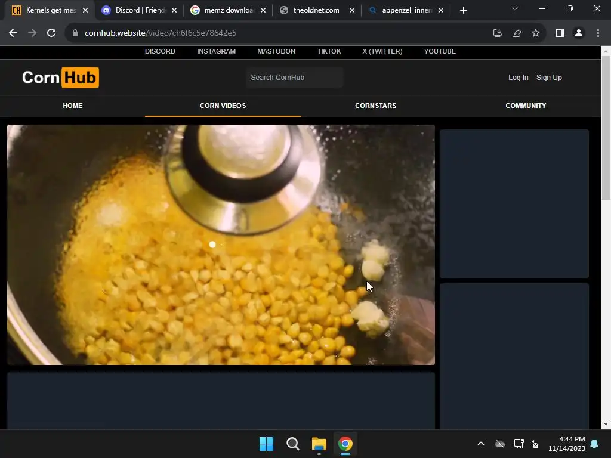Viewport: 611px width, 458px height.
Task: Open File Explorer from the taskbar
Action: click(x=319, y=444)
